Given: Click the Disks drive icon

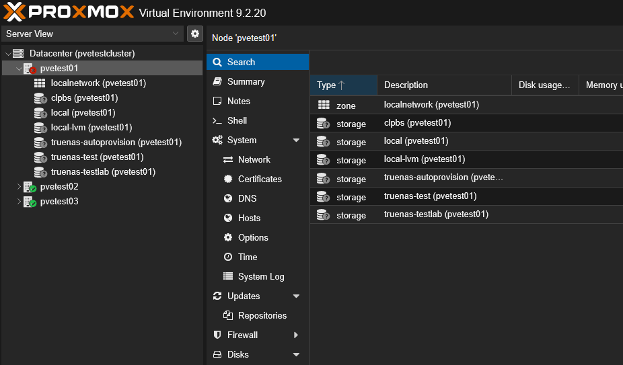Looking at the screenshot, I should pyautogui.click(x=217, y=354).
